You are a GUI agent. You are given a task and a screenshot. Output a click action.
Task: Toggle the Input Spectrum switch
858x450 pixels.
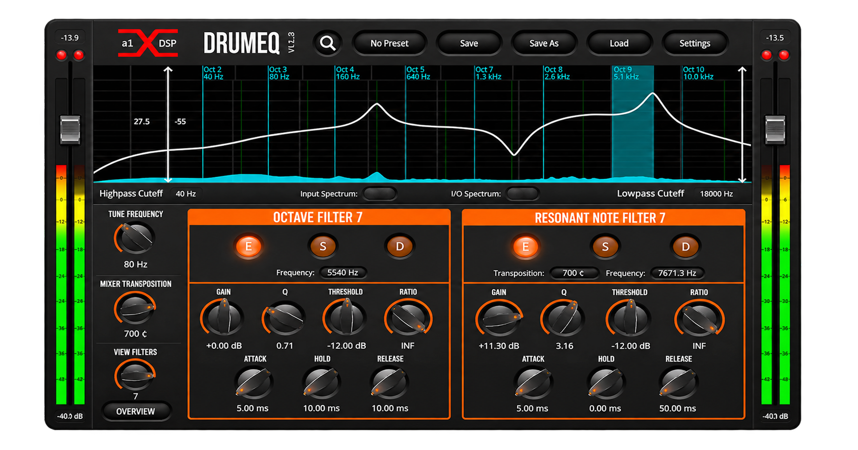click(x=380, y=194)
